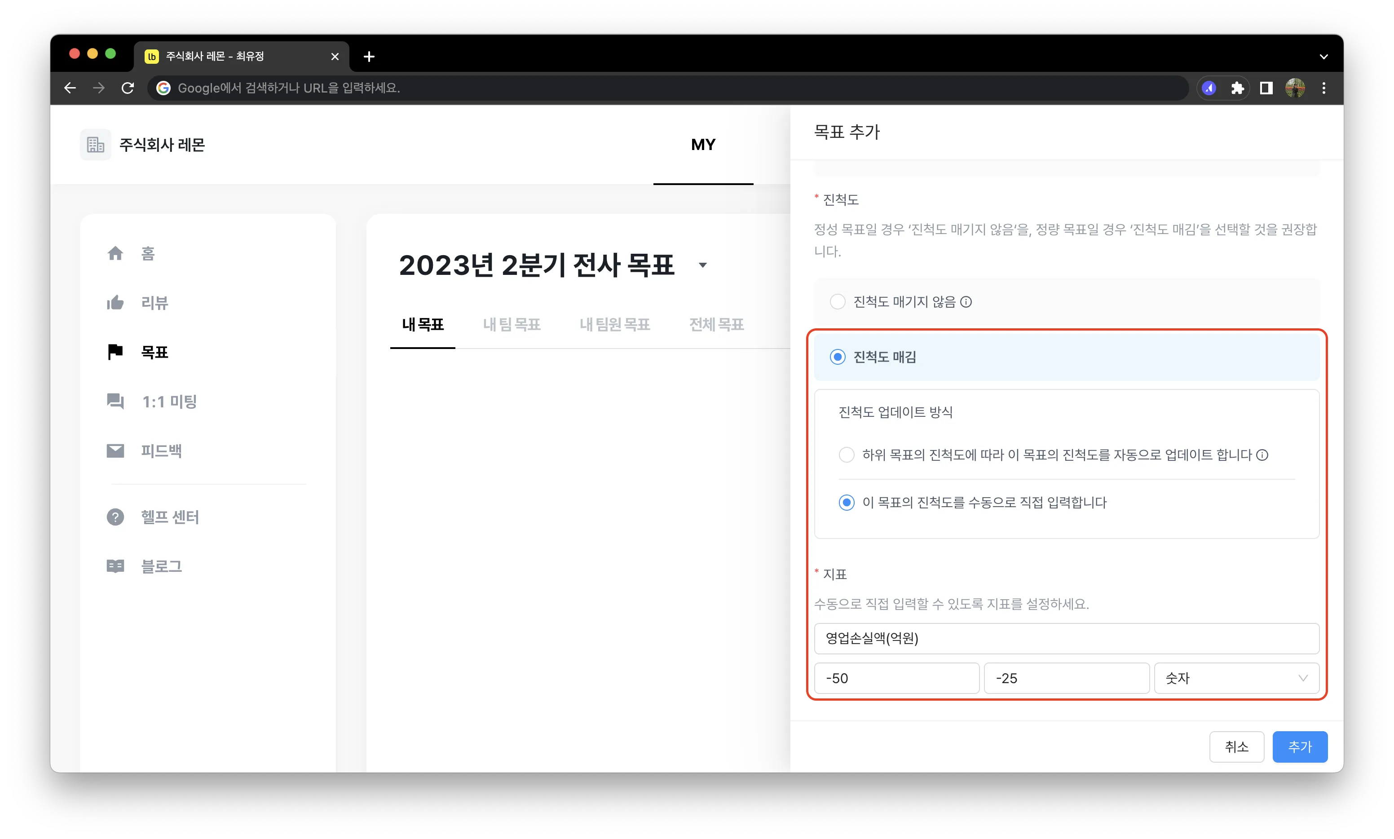Click the home icon in the sidebar
Screen dimensions: 1394x839
(x=115, y=253)
